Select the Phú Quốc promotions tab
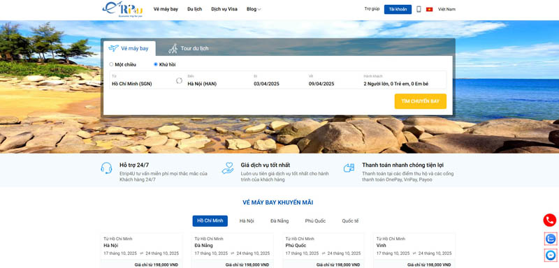The width and height of the screenshot is (559, 268). (316, 221)
